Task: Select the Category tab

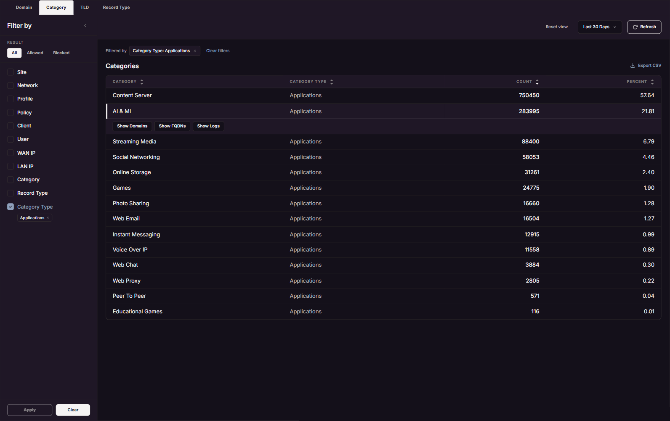Action: pos(56,8)
